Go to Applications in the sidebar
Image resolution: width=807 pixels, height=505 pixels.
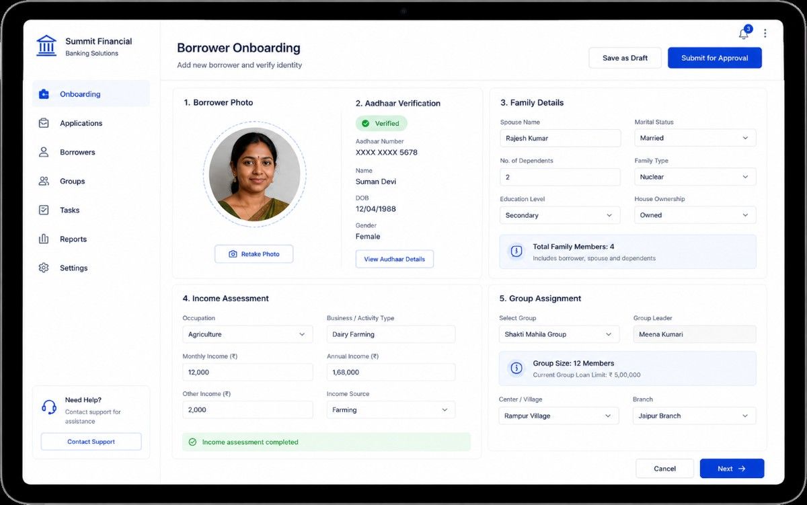coord(91,123)
